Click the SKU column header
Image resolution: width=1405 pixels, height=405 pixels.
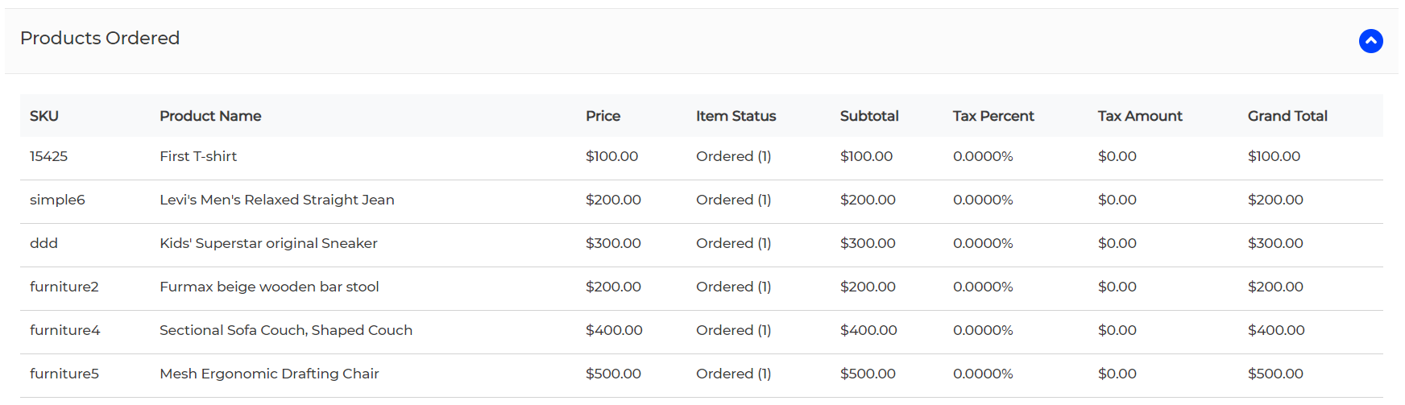click(x=44, y=116)
